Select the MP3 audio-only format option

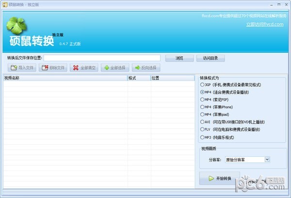(202, 137)
